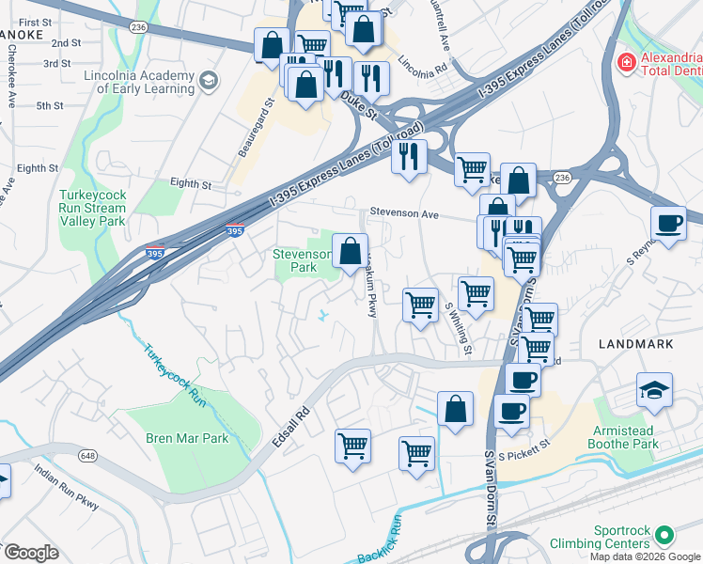The height and width of the screenshot is (564, 703).
Task: Click the S Whiting St label
Action: [459, 329]
